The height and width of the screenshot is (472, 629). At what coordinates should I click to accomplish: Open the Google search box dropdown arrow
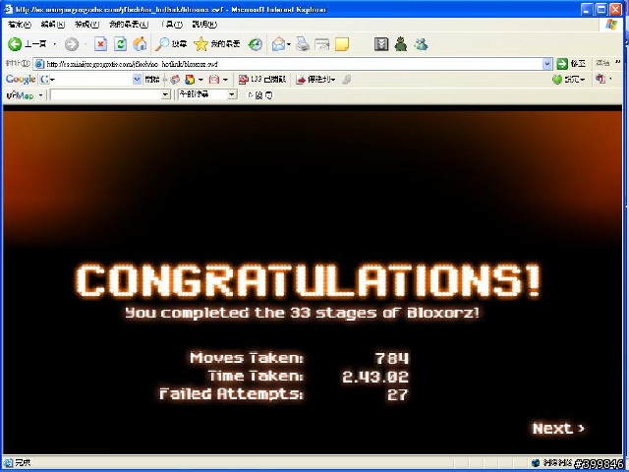(137, 79)
